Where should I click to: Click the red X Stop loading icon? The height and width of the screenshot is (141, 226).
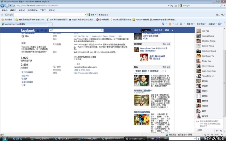click(x=176, y=6)
